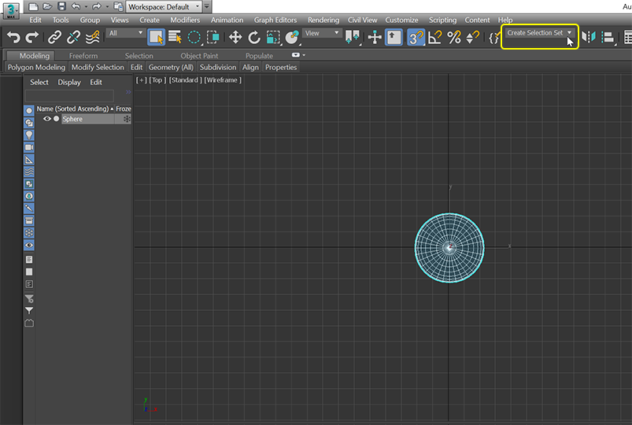The width and height of the screenshot is (632, 425).
Task: Click the Undo arrow in main toolbar
Action: pos(13,37)
